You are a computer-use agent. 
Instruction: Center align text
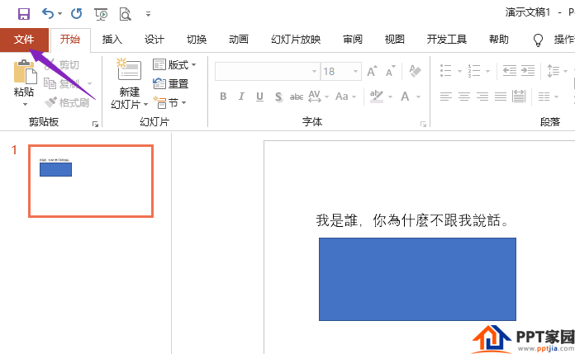pos(464,97)
